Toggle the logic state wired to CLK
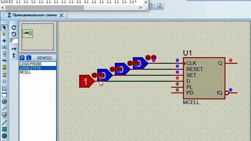Image resolution: width=251 pixels, height=141 pixels. pos(140,63)
